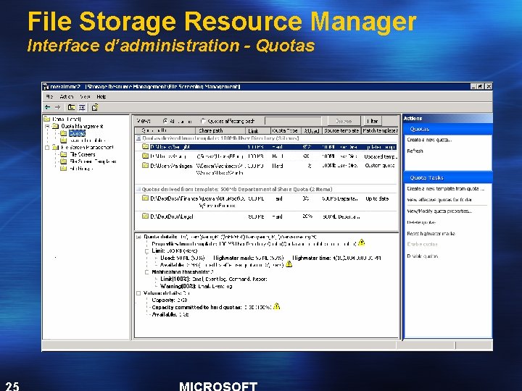
Task: Collapse the Limit node in quota details
Action: tap(146, 251)
